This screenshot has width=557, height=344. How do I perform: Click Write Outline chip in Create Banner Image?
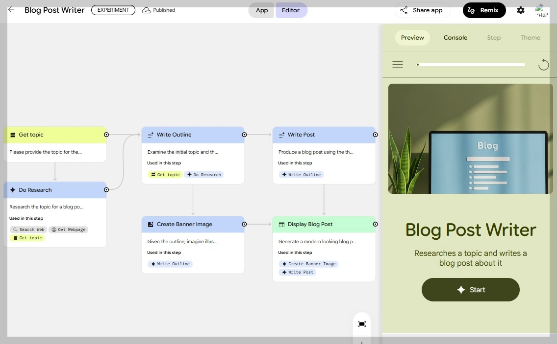[170, 264]
